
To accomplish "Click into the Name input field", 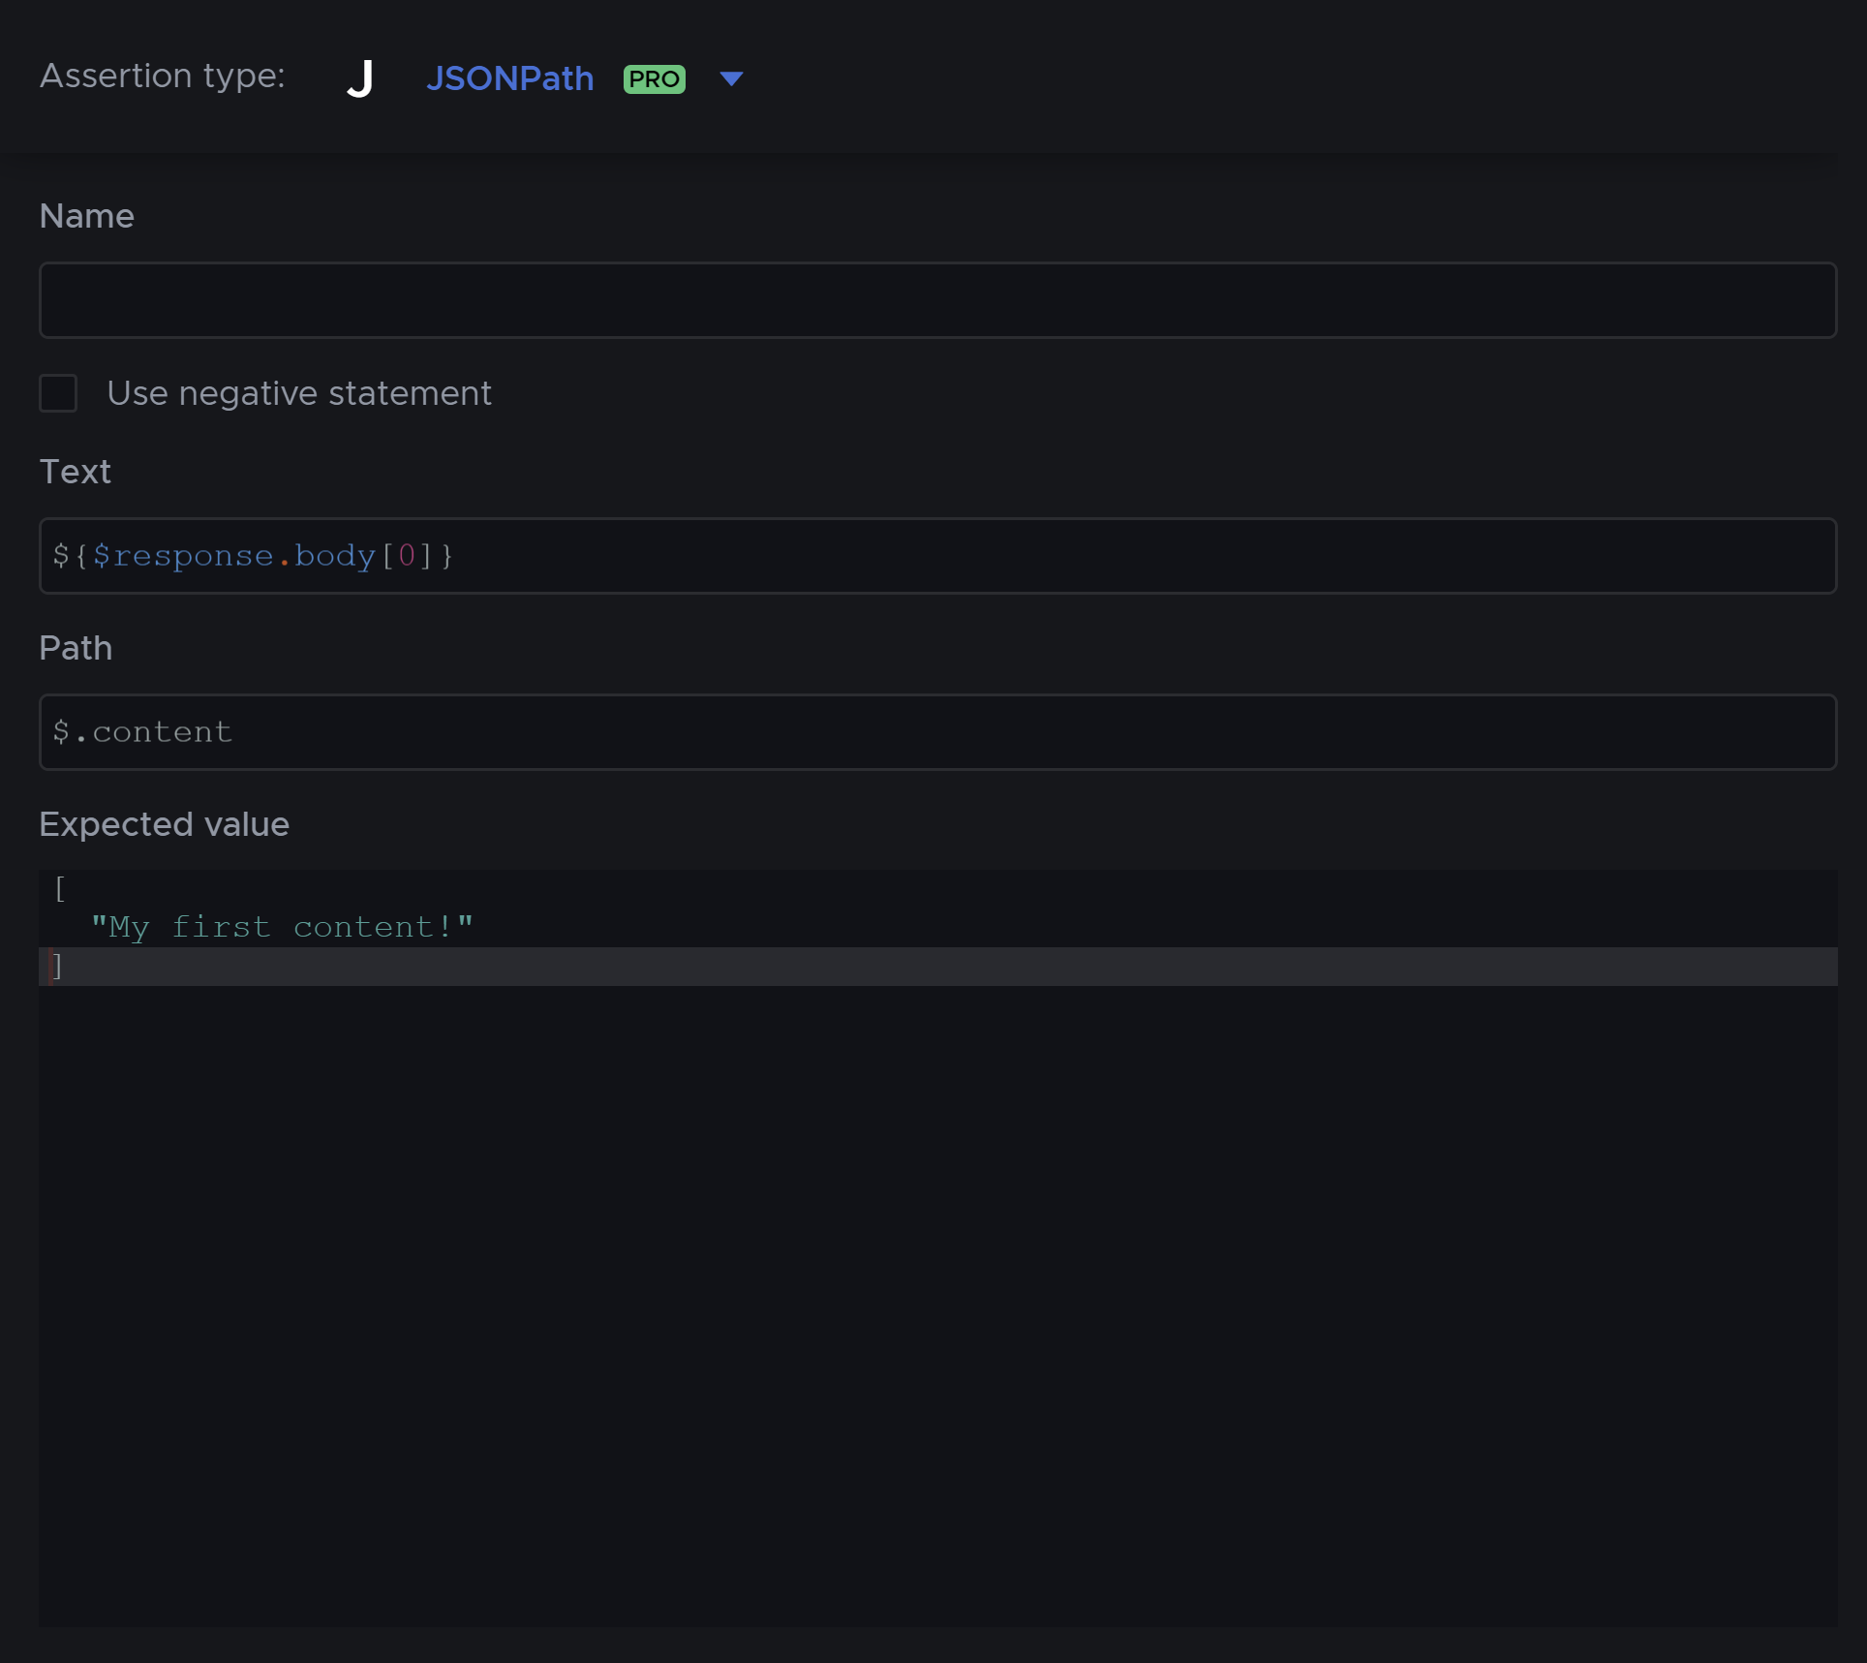I will pyautogui.click(x=936, y=300).
